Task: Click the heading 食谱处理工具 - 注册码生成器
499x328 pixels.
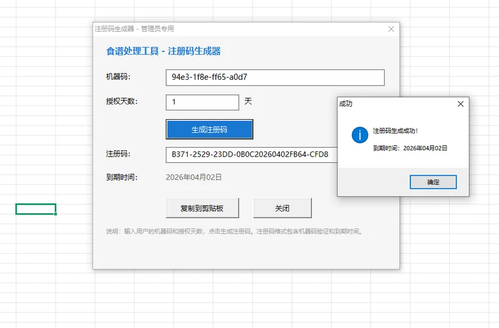Action: click(x=163, y=51)
